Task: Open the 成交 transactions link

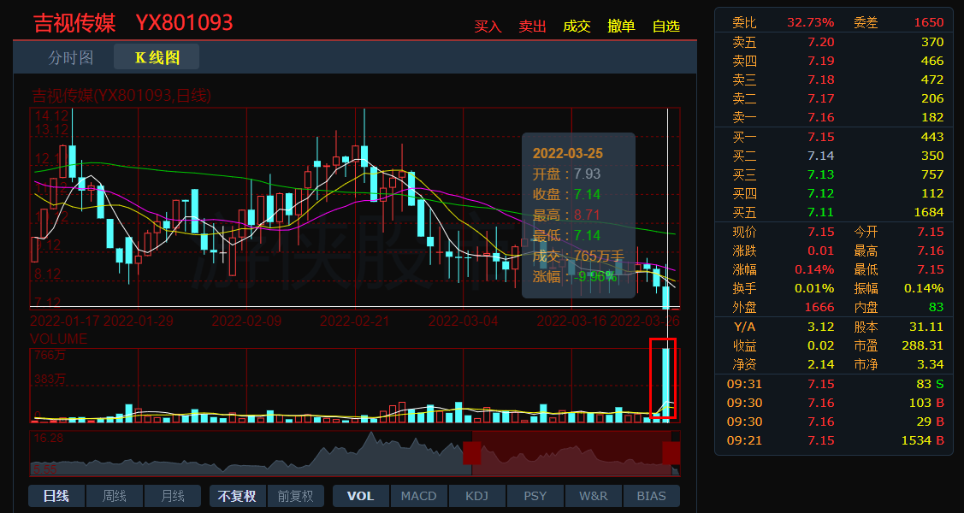Action: click(577, 27)
